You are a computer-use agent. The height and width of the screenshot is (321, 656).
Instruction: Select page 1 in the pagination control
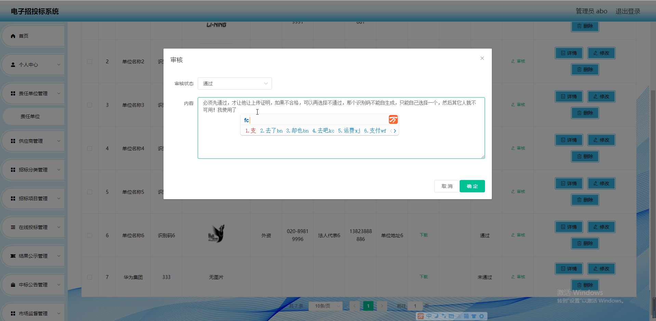tap(368, 306)
